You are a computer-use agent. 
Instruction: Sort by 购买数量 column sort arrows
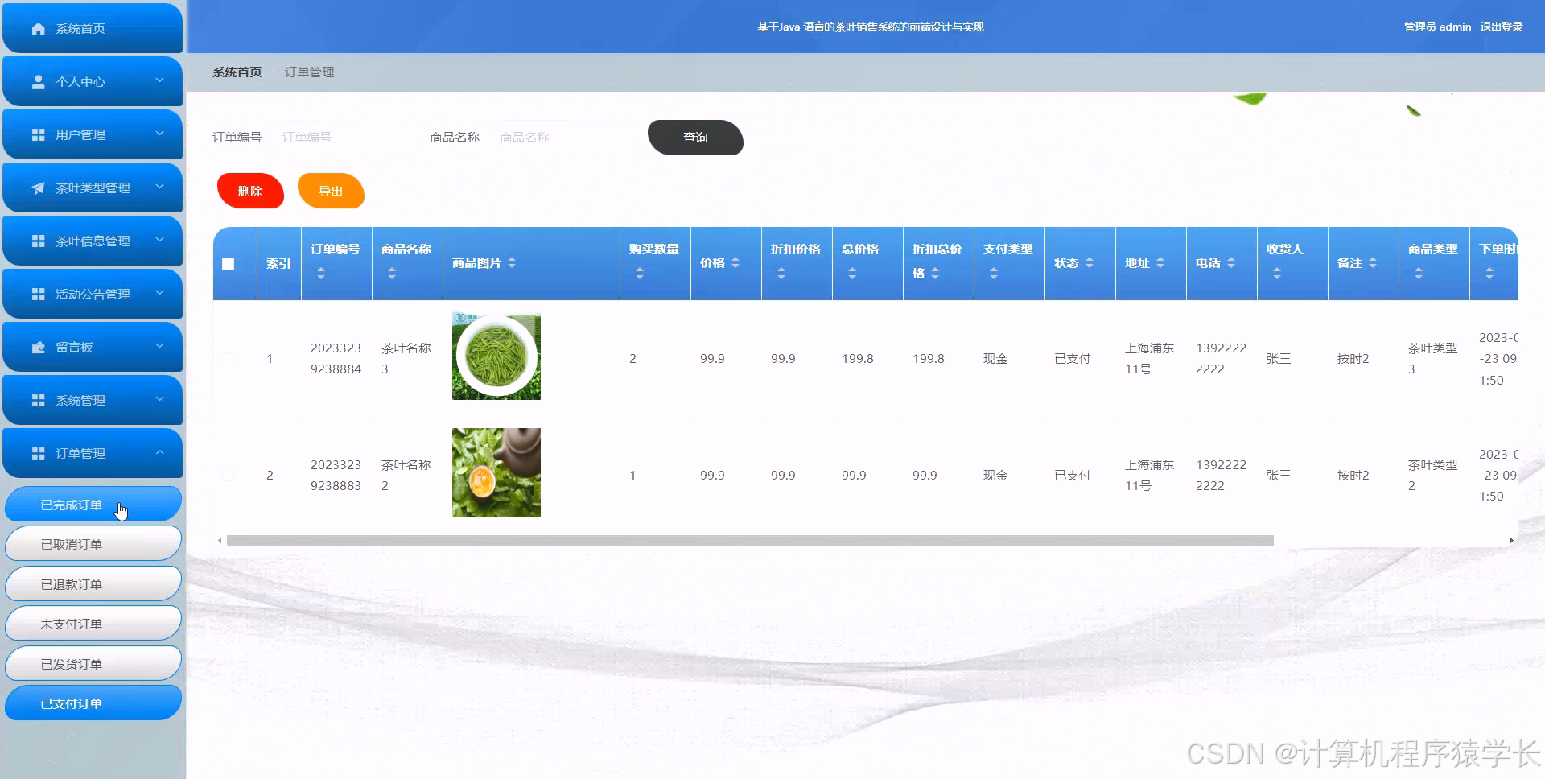click(x=640, y=274)
